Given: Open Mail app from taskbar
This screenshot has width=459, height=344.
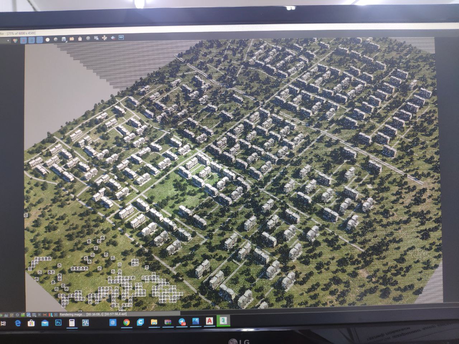Looking at the screenshot, I should click(45, 323).
